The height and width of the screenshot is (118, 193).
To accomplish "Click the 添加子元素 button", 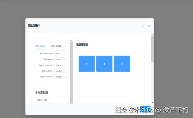I will [42, 100].
